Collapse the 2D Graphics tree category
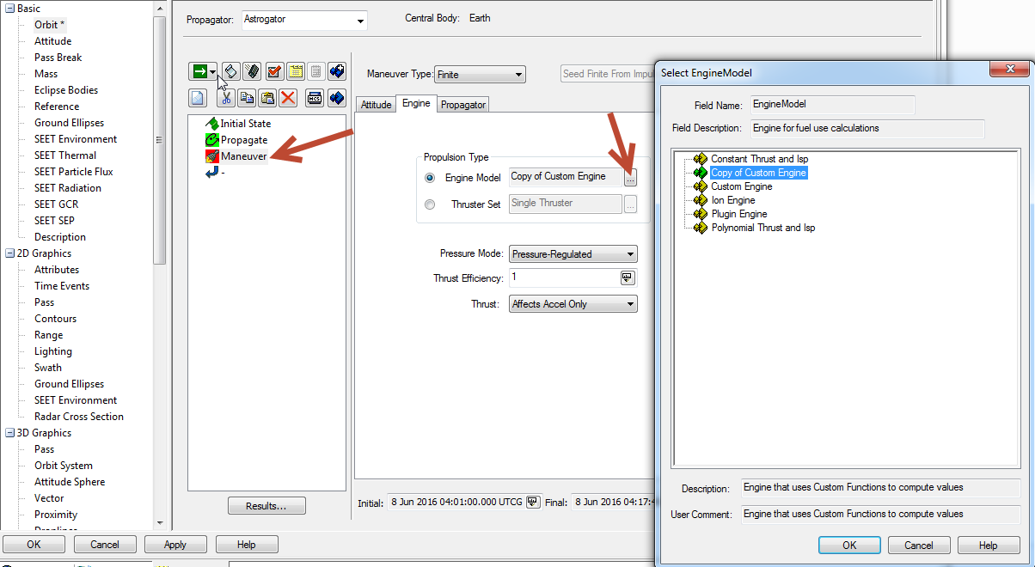1035x567 pixels. pos(10,253)
